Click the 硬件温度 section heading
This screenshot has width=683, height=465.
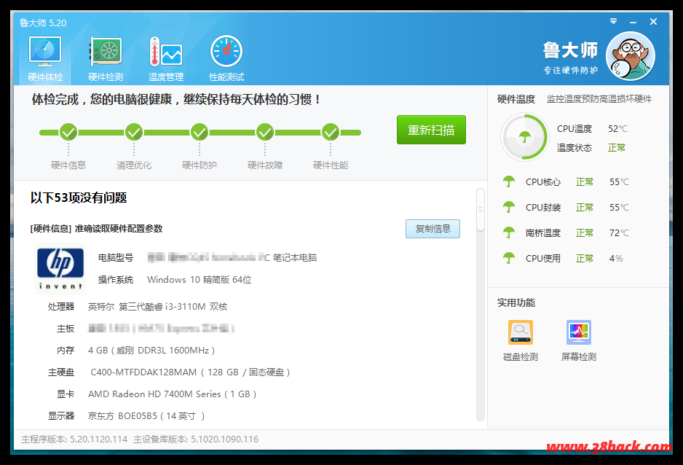click(x=516, y=99)
